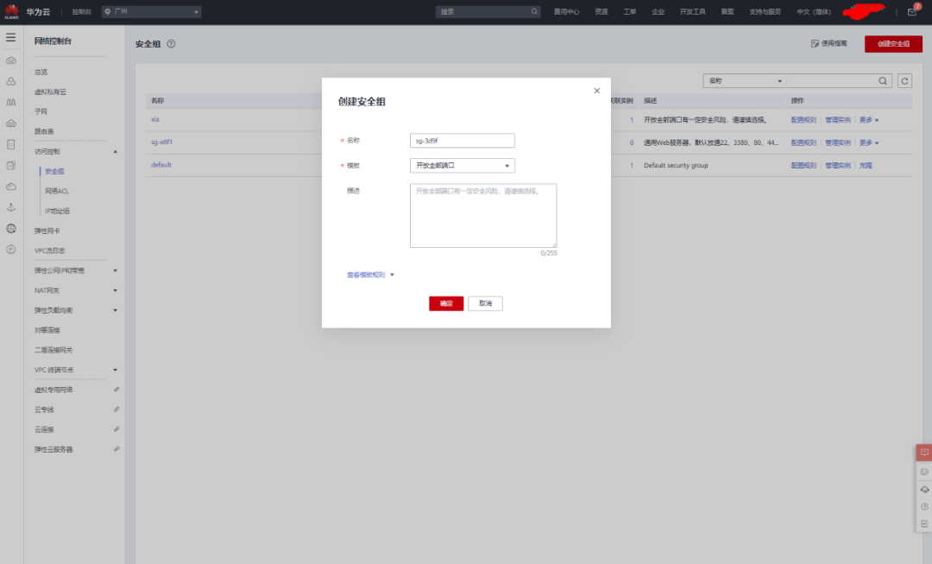Select 网络ACL in the sidebar
This screenshot has height=564, width=932.
(x=57, y=191)
